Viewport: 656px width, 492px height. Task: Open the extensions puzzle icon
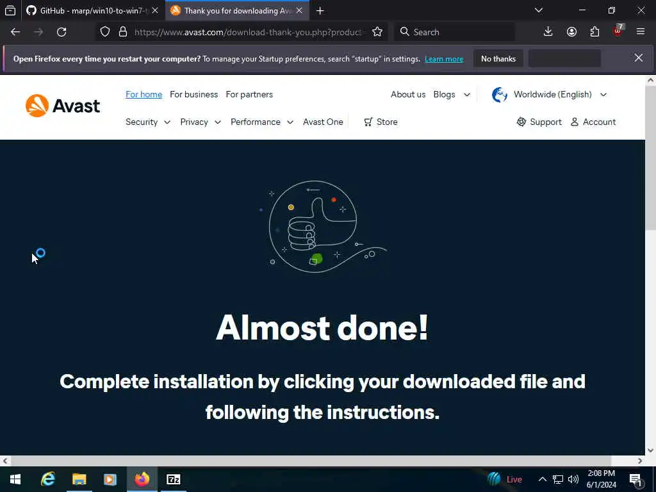(x=594, y=32)
